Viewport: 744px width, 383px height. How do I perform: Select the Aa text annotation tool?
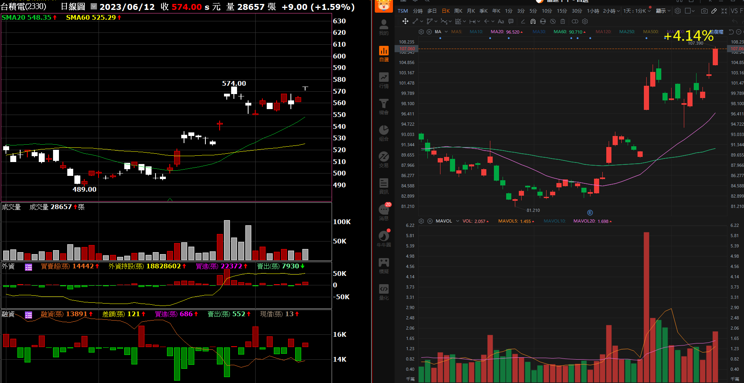tap(501, 21)
